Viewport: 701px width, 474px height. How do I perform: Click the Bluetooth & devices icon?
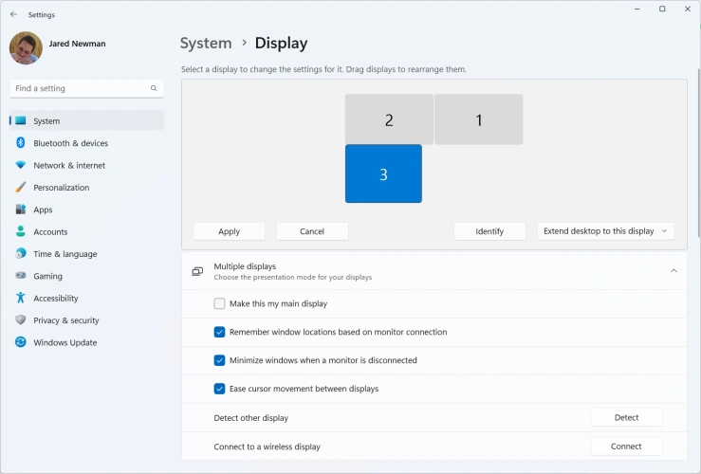(20, 143)
